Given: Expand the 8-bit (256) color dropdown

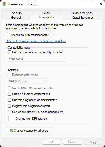Looking at the screenshot, I should (x=27, y=81).
